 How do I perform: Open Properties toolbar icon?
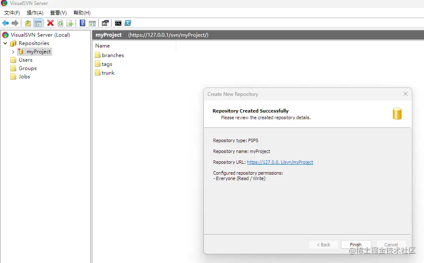point(105,23)
